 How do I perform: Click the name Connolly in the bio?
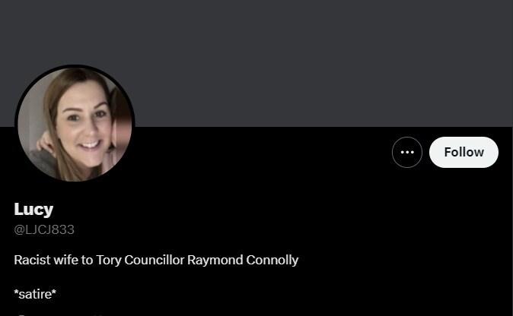(272, 261)
